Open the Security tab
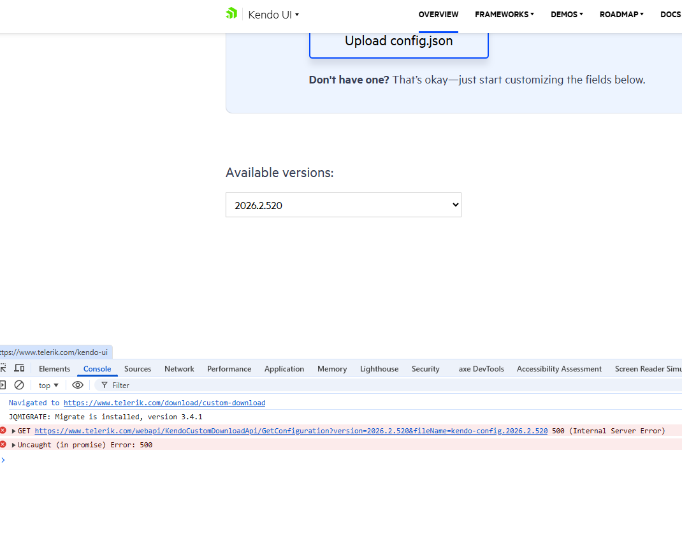The width and height of the screenshot is (682, 534). pos(425,369)
